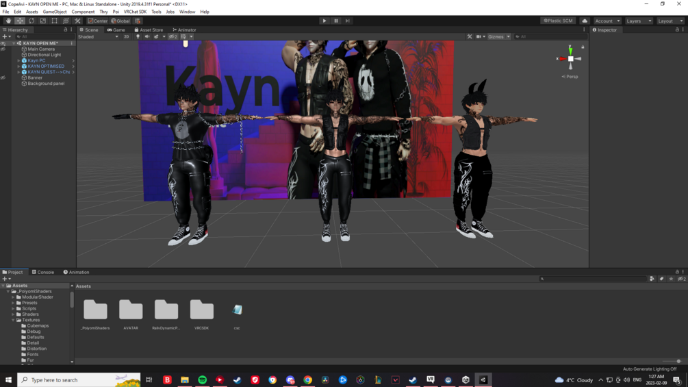This screenshot has width=688, height=387.
Task: Select the Move tool
Action: coord(20,21)
